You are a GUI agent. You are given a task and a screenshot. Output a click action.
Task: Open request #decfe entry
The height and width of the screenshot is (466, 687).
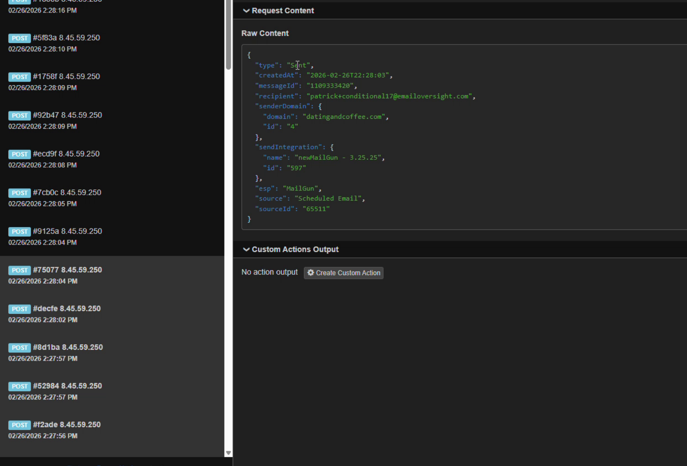click(x=112, y=314)
